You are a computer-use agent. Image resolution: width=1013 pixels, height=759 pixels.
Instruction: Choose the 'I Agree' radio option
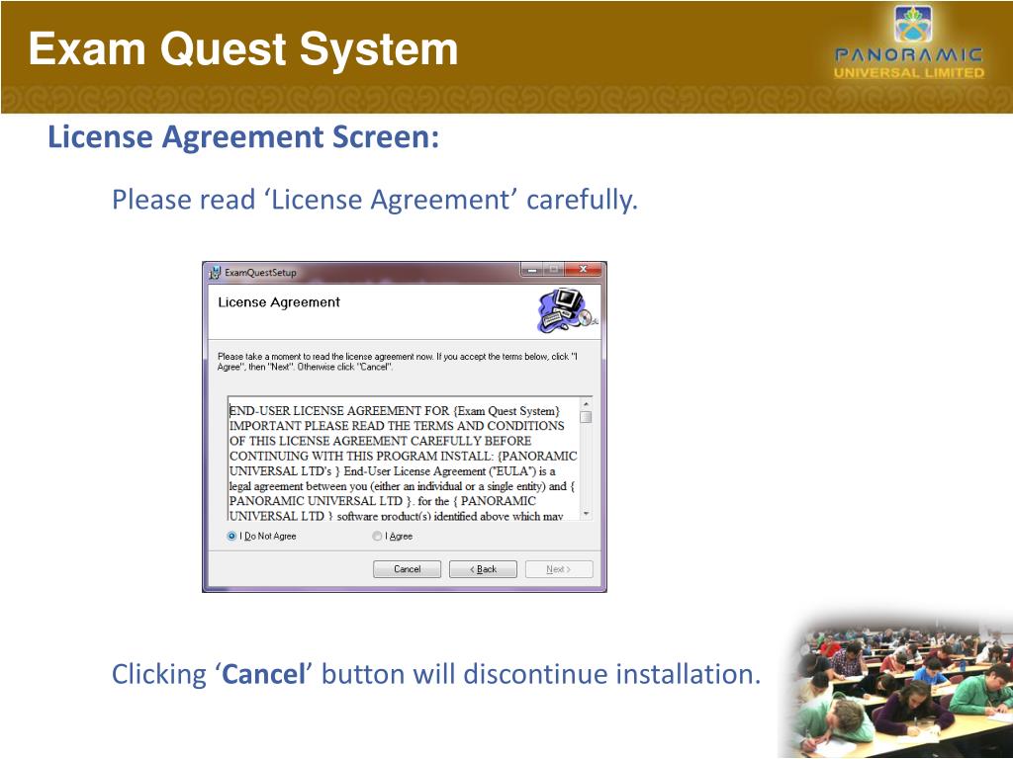pos(377,536)
